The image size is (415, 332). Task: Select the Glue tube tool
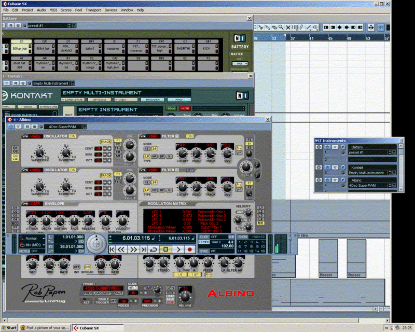pyautogui.click(x=268, y=27)
